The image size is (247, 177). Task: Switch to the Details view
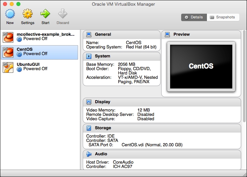coord(194,17)
